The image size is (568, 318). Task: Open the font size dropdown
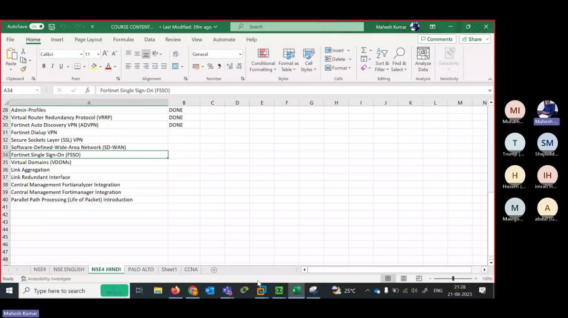click(x=98, y=54)
